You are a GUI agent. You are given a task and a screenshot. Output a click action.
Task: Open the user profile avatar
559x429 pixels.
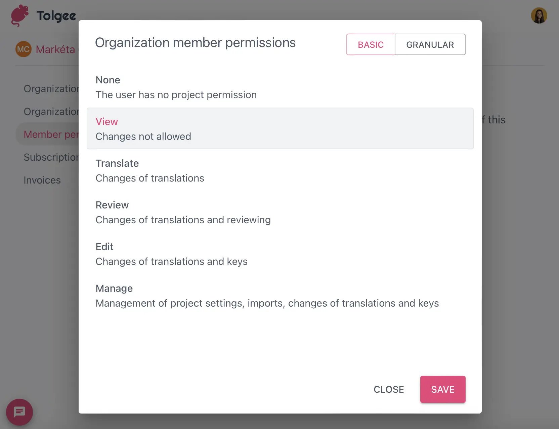point(539,15)
